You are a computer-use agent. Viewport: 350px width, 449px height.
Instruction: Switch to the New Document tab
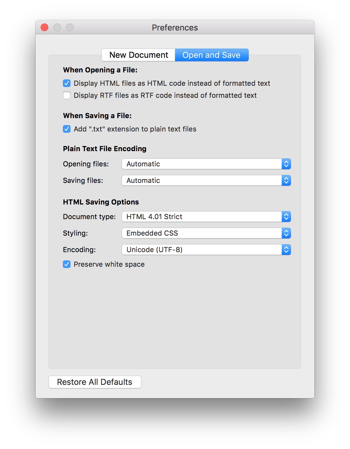(x=138, y=55)
